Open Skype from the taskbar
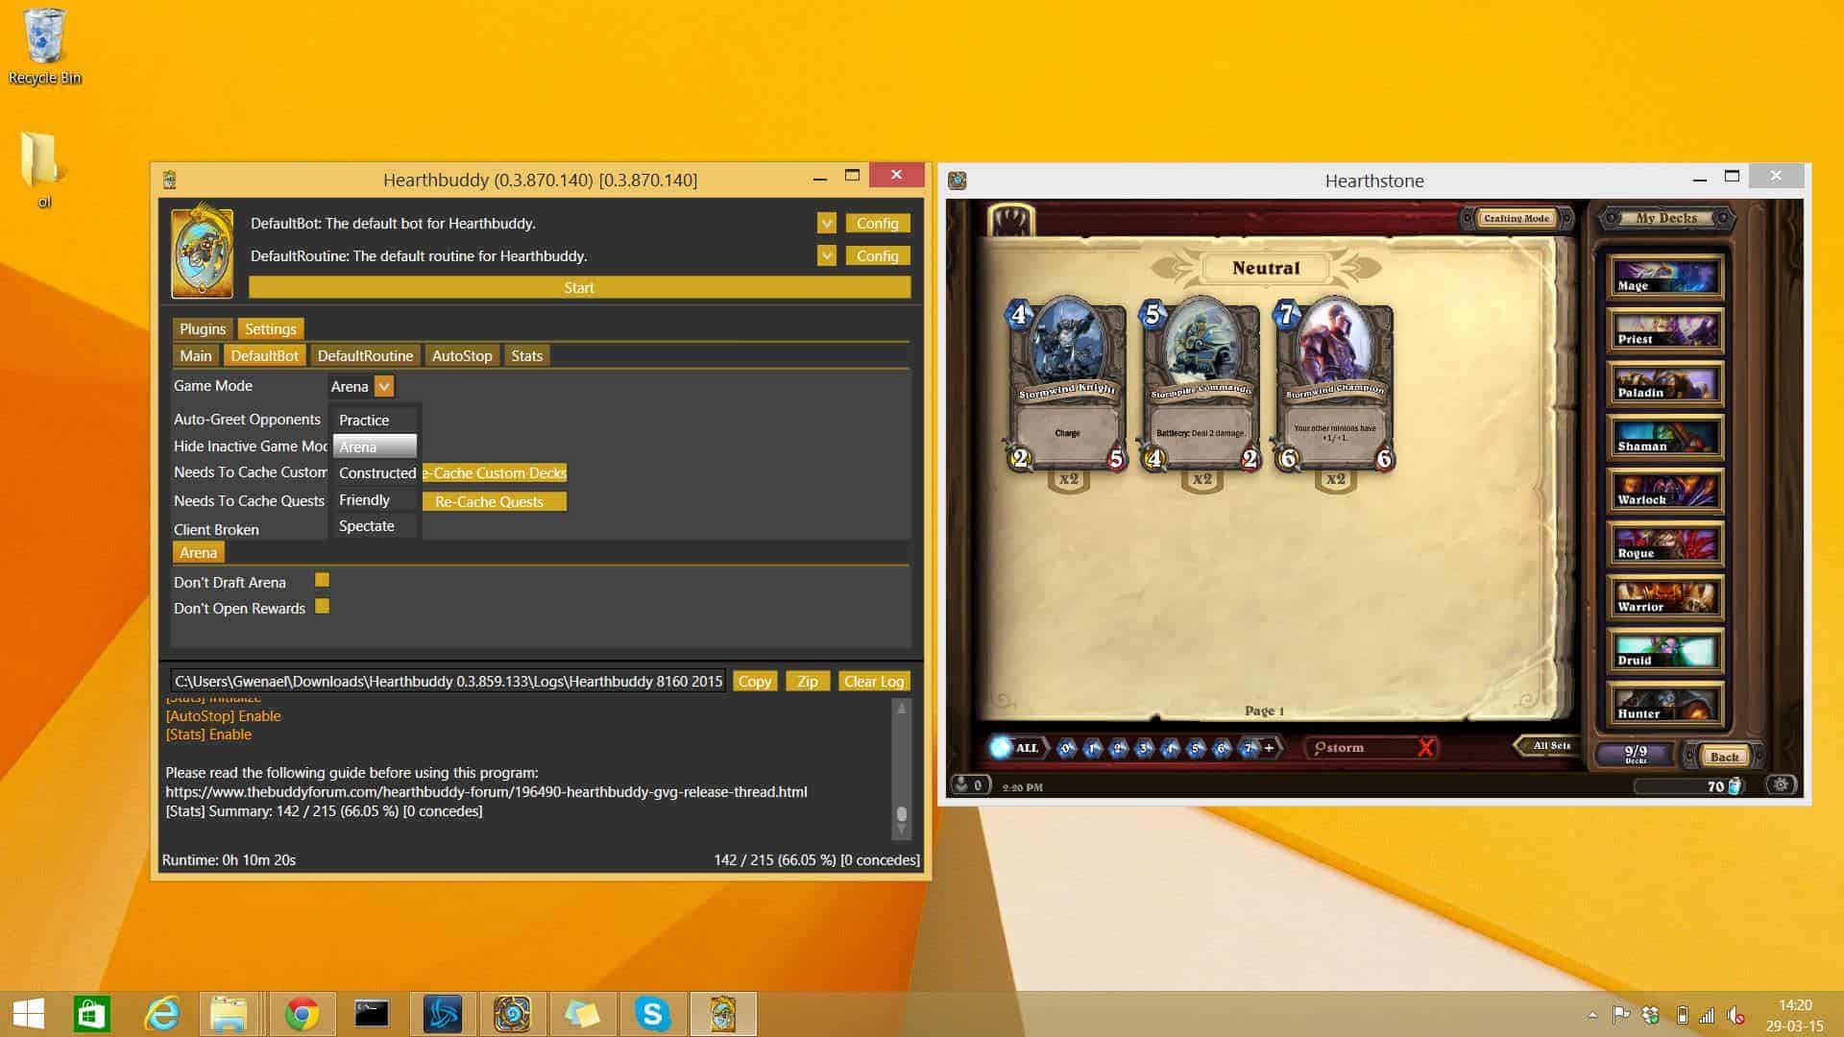This screenshot has width=1844, height=1037. click(652, 1014)
